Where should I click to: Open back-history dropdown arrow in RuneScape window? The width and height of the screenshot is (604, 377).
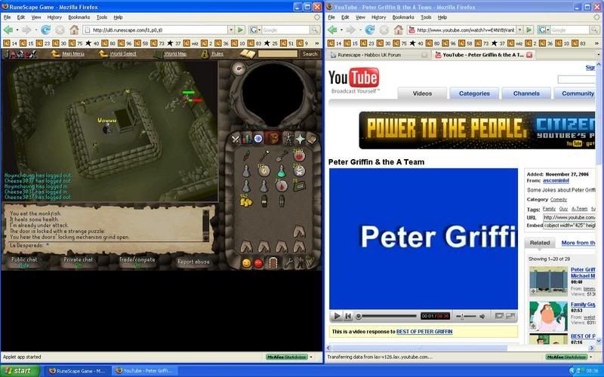(x=17, y=29)
